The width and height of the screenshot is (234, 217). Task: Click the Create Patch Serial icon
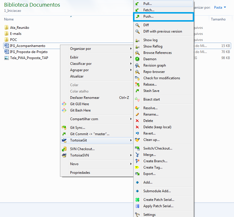[138, 200]
